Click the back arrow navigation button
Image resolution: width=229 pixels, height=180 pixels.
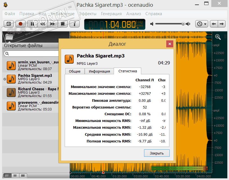[x=214, y=24]
